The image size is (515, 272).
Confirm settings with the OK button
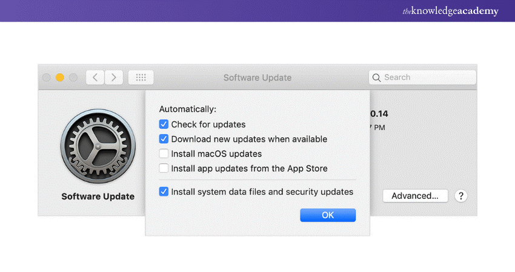click(x=328, y=215)
